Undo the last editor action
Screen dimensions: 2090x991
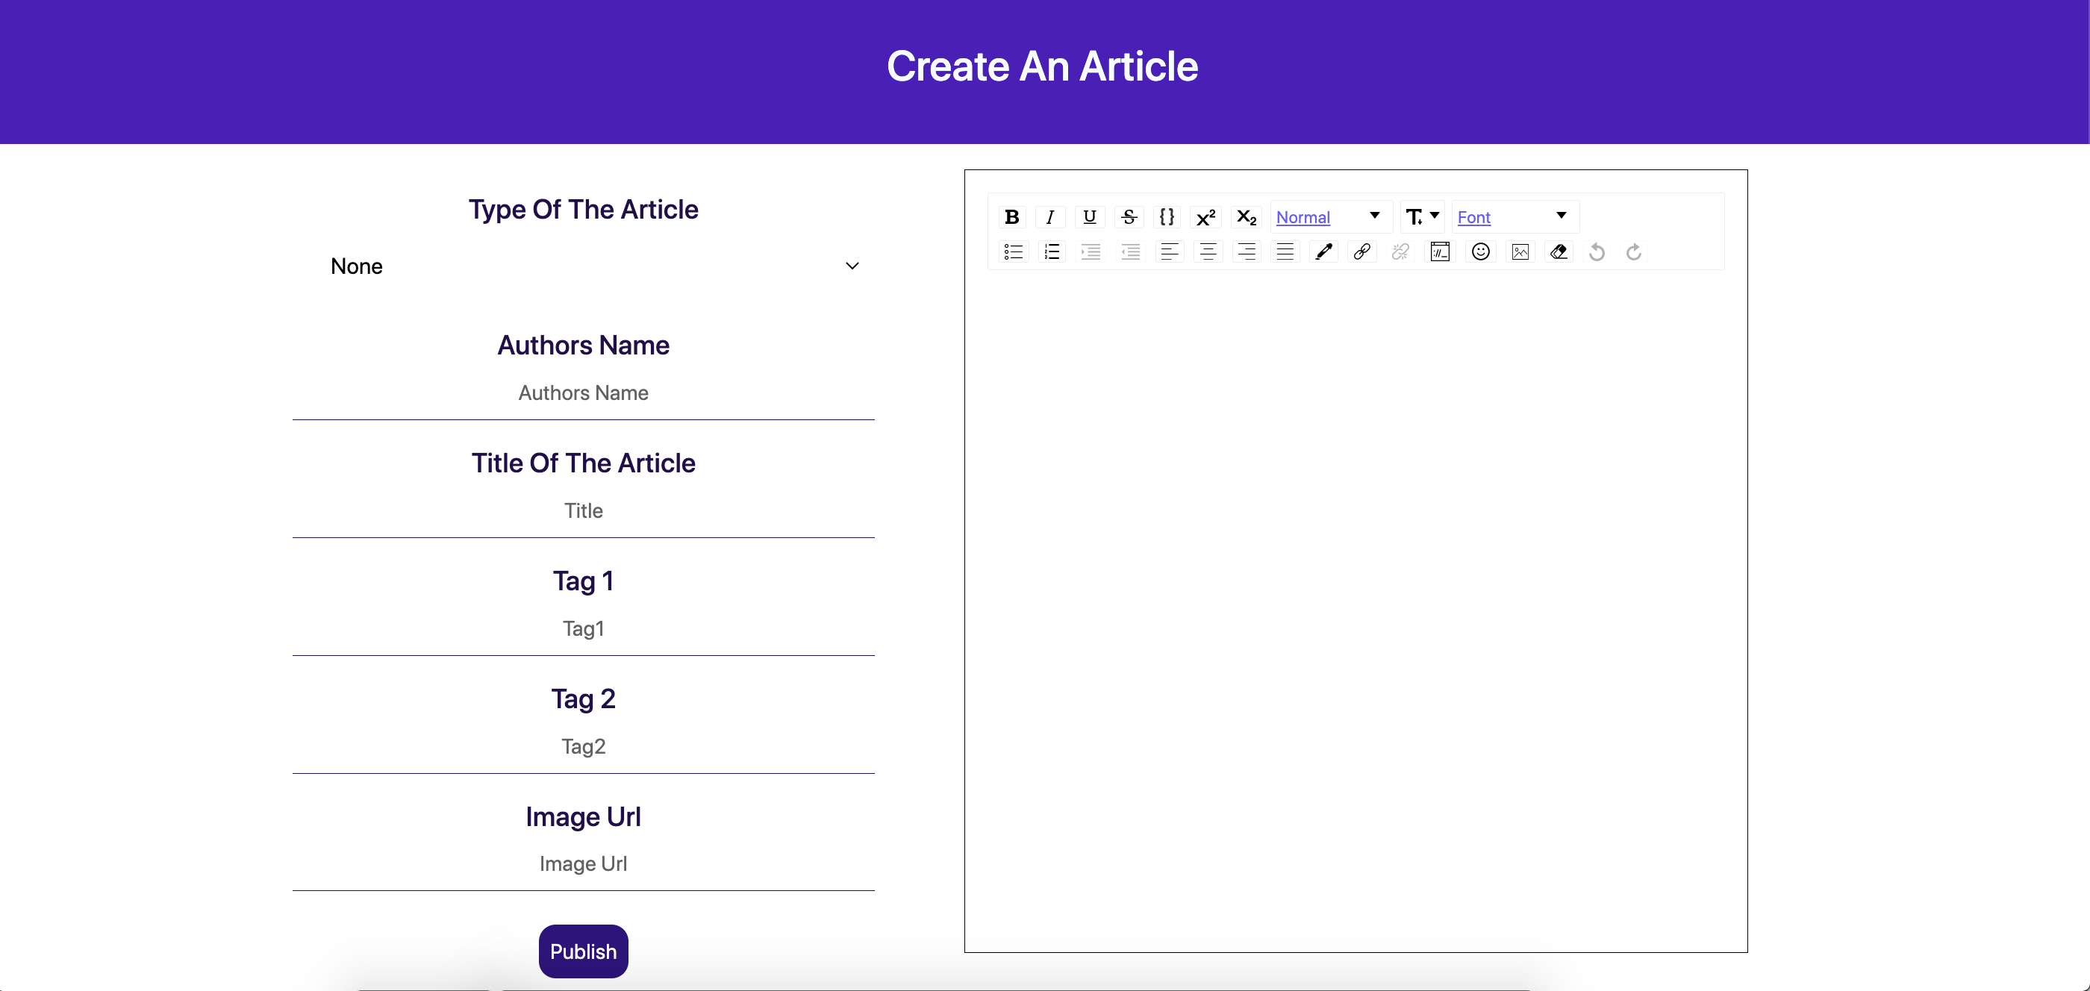(x=1597, y=251)
